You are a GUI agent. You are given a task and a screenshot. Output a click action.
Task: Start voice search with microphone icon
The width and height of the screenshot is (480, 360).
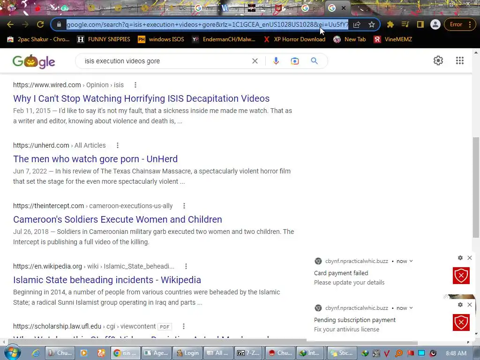pyautogui.click(x=276, y=61)
